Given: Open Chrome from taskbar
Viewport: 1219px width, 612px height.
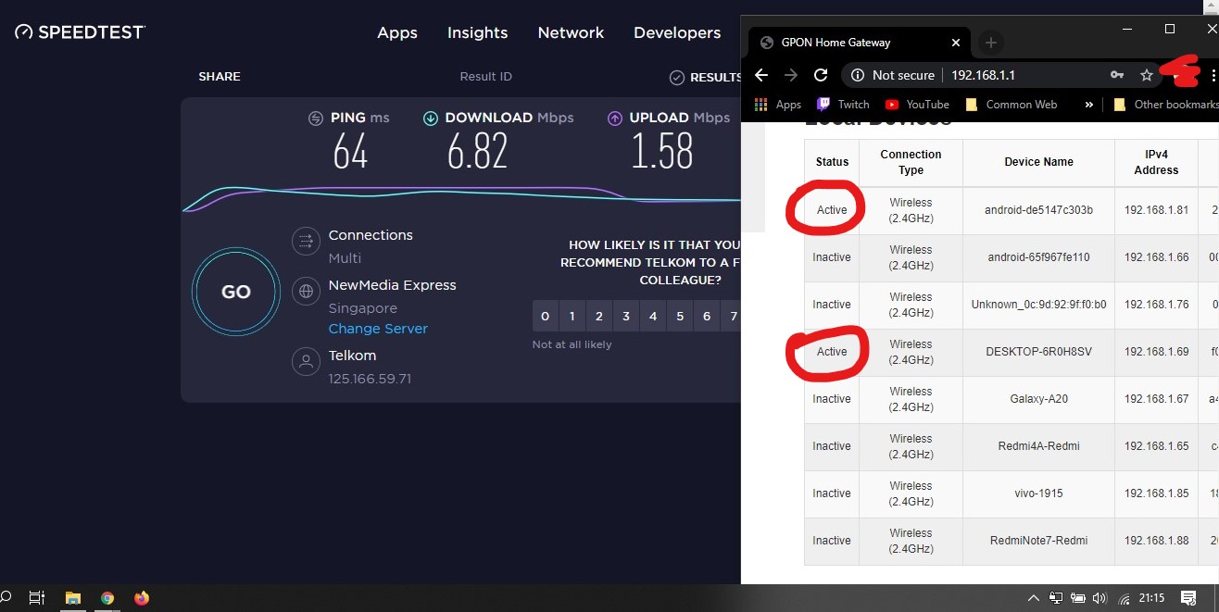Looking at the screenshot, I should click(107, 598).
